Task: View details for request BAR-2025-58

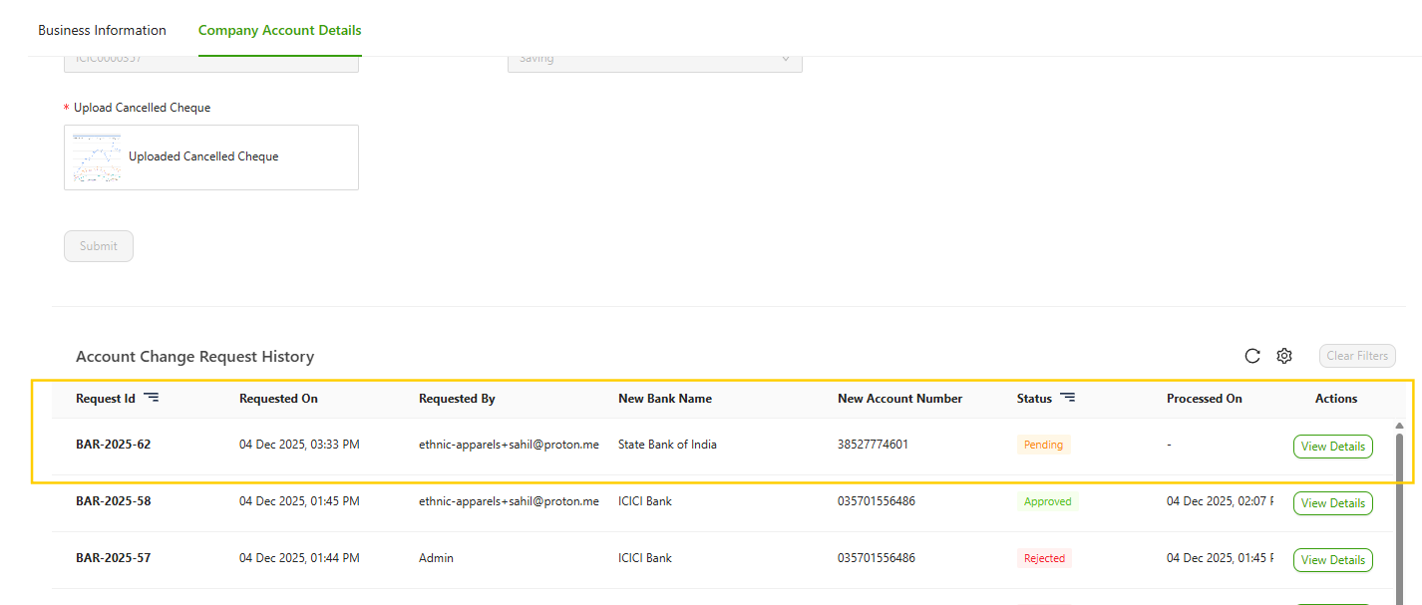Action: pyautogui.click(x=1332, y=503)
